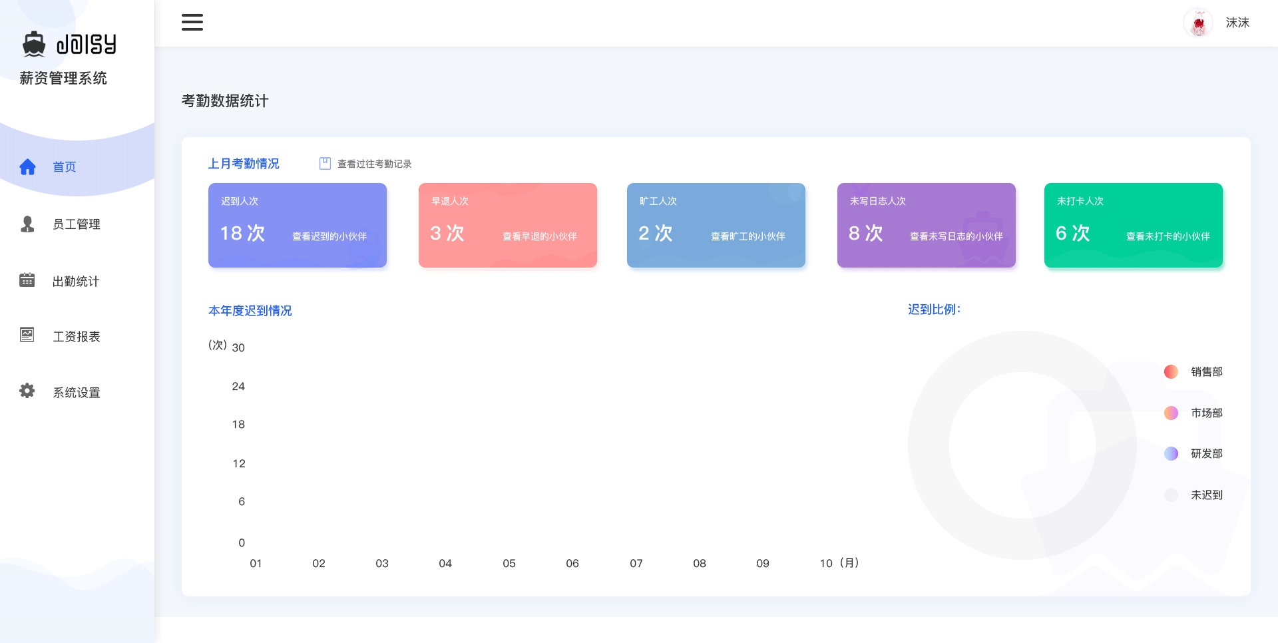
Task: Click 查看早退的小伙伴 link
Action: pos(540,236)
